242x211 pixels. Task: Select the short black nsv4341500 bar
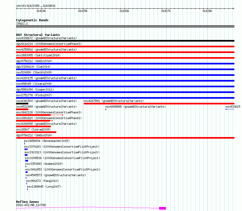point(22,104)
